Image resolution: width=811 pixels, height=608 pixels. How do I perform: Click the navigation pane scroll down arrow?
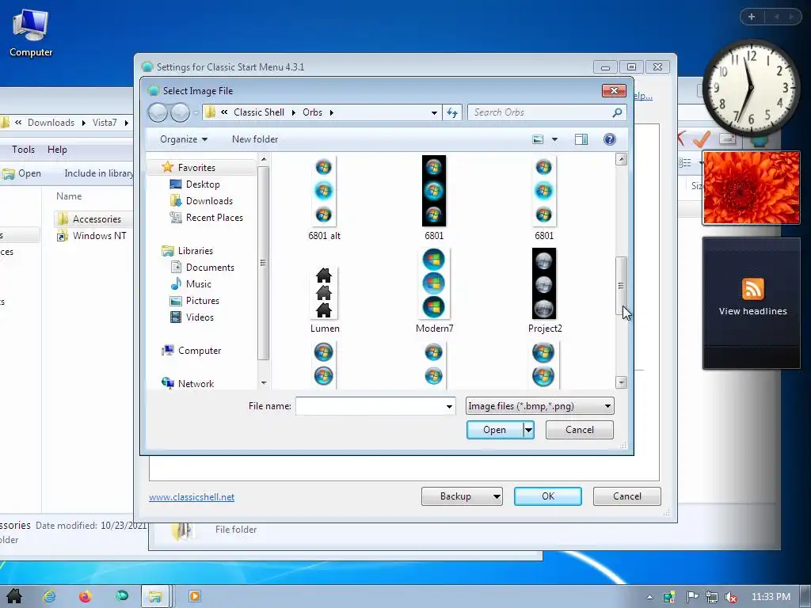coord(264,382)
